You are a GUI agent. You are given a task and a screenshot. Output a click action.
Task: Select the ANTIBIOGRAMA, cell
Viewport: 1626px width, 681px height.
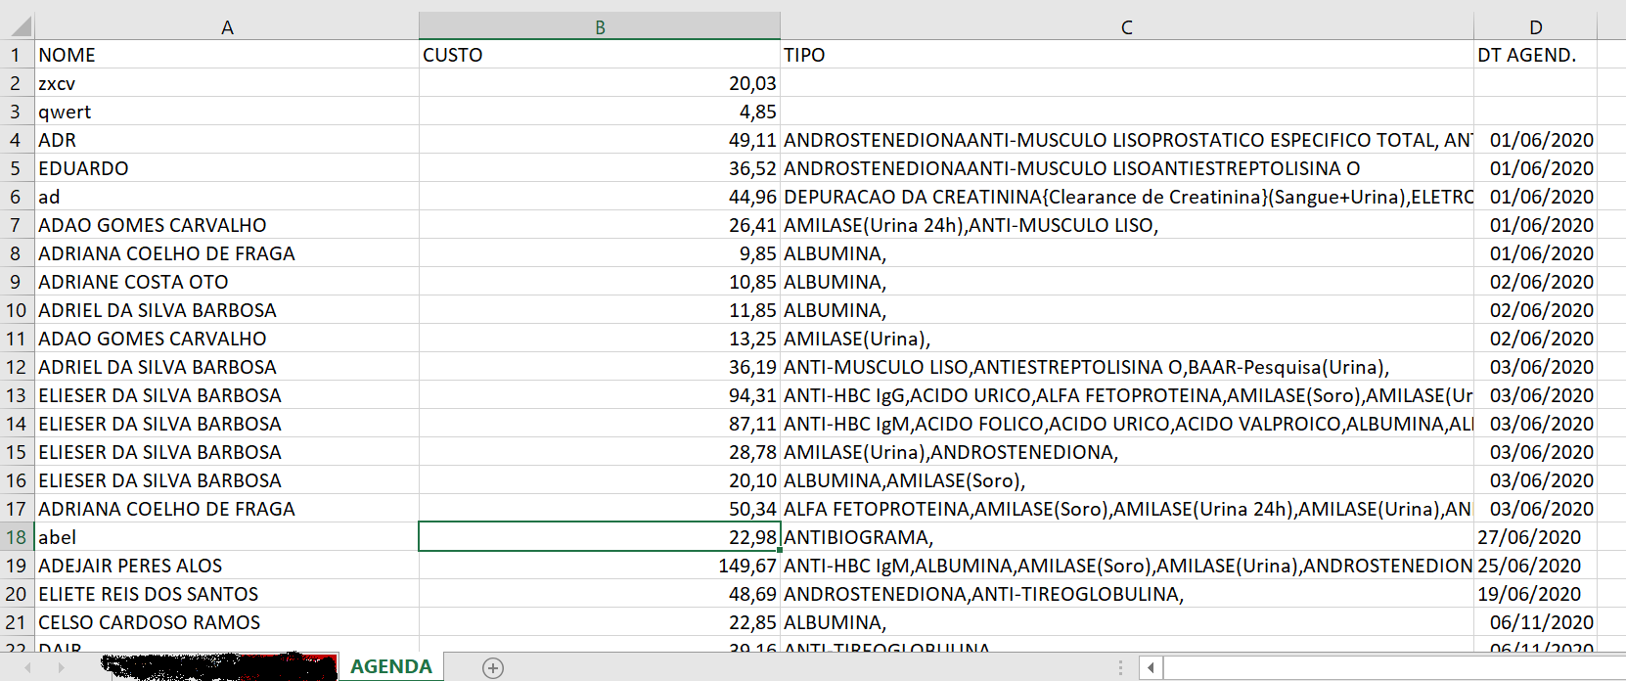coord(1127,537)
